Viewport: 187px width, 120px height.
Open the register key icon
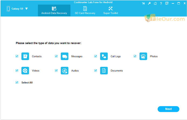coord(149,3)
